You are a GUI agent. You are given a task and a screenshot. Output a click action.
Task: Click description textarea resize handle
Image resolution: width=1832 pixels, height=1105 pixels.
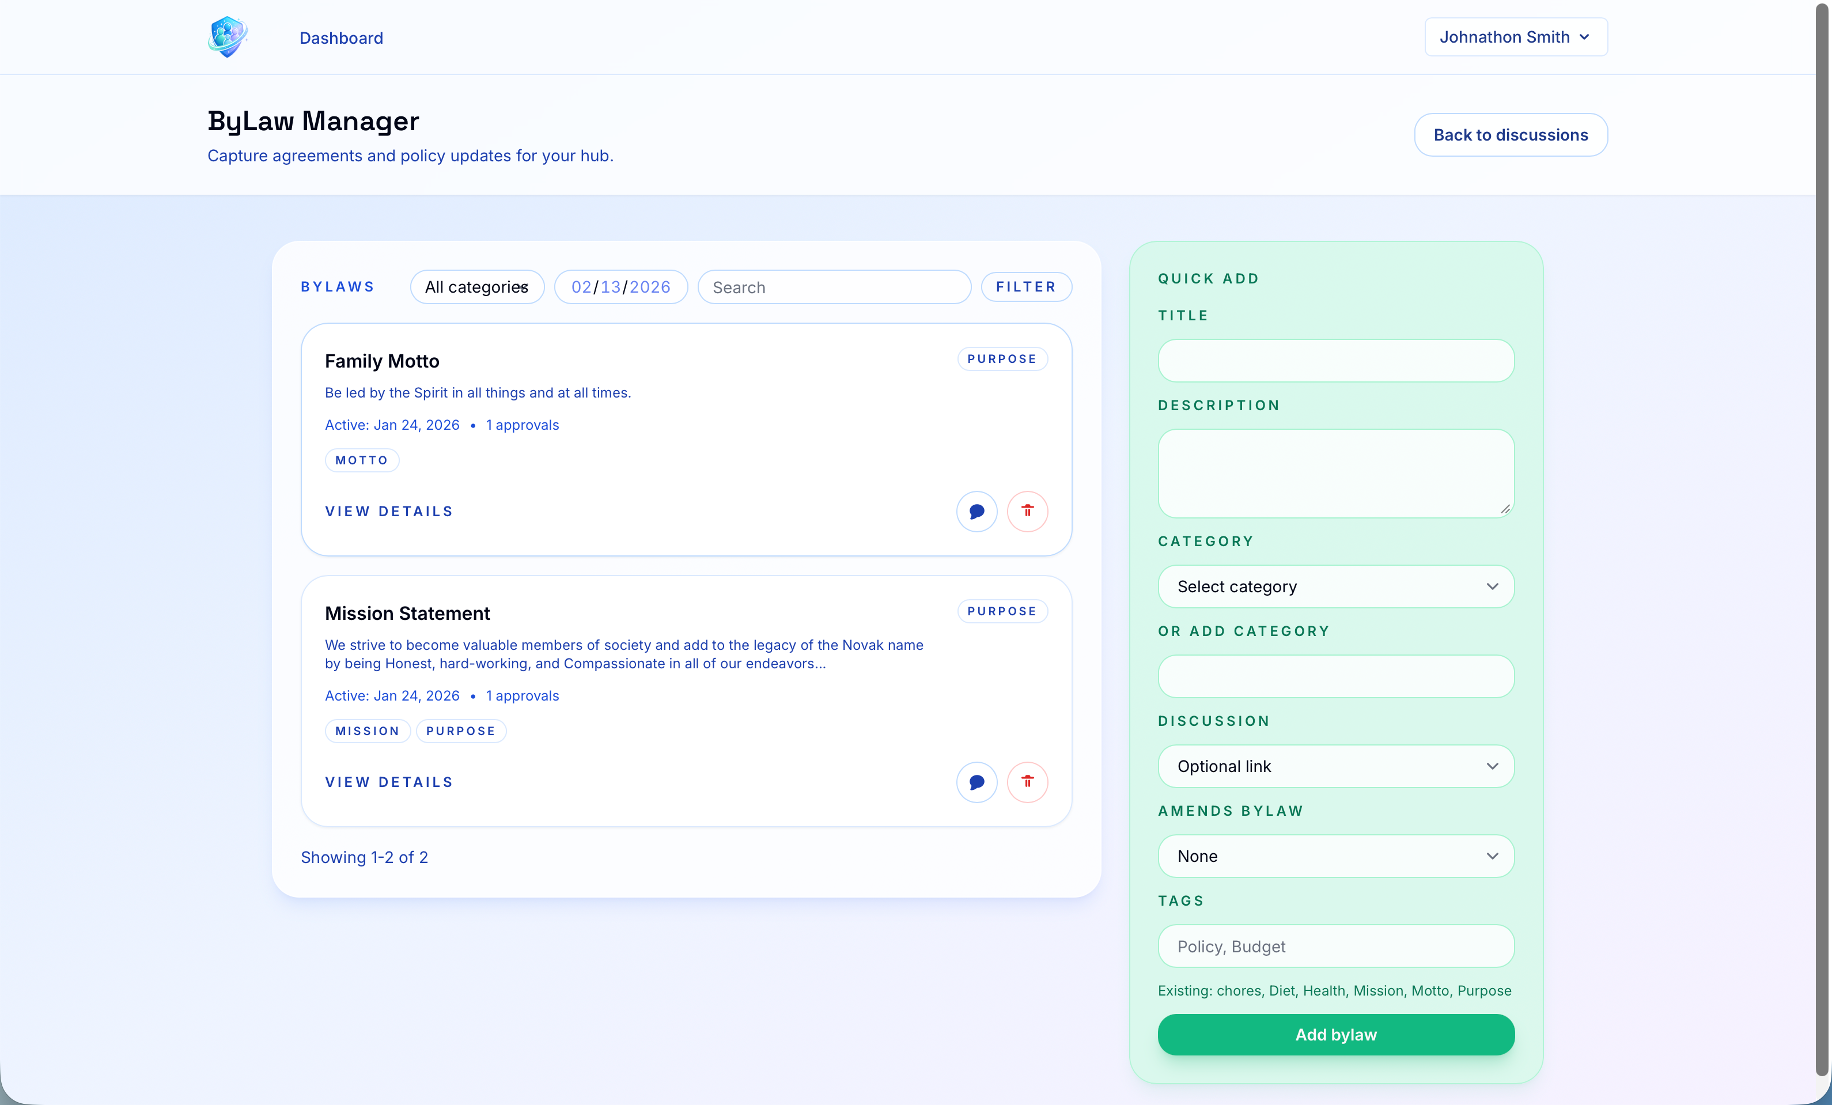coord(1505,509)
